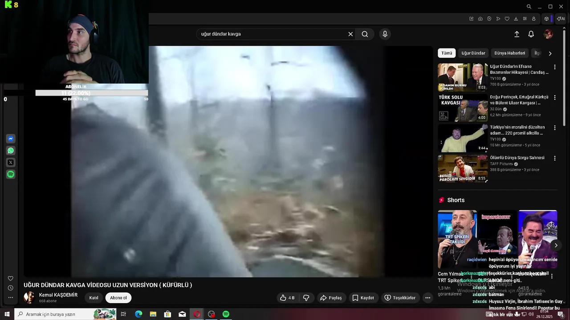Open File Explorer from the taskbar

click(x=153, y=314)
